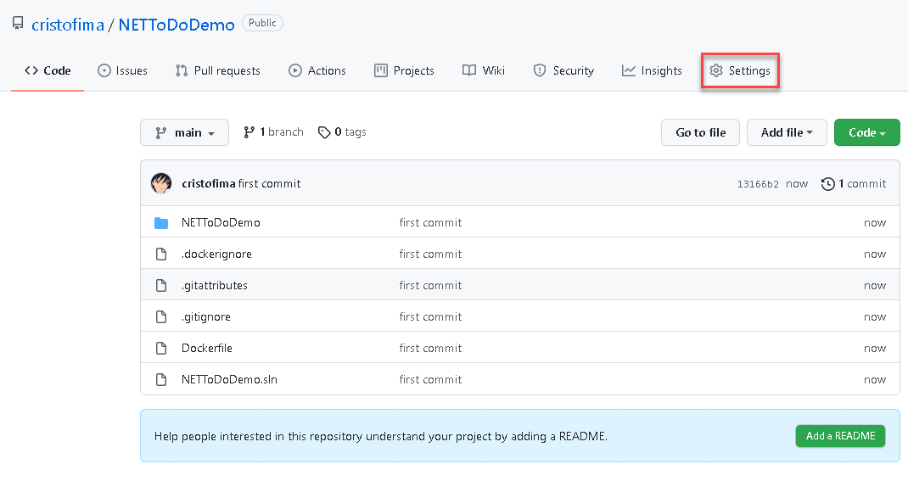Click the cristofima avatar image
908x492 pixels.
point(161,183)
